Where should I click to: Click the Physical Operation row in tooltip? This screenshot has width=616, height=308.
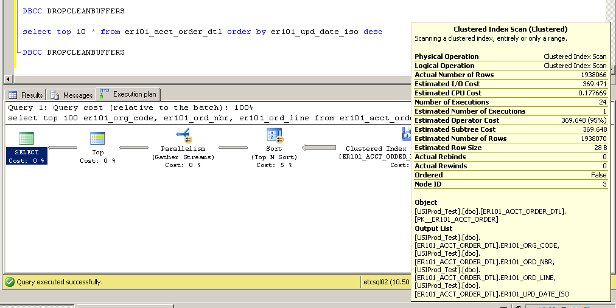tap(510, 56)
